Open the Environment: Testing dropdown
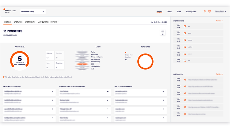230x129 pixels. coord(33,12)
